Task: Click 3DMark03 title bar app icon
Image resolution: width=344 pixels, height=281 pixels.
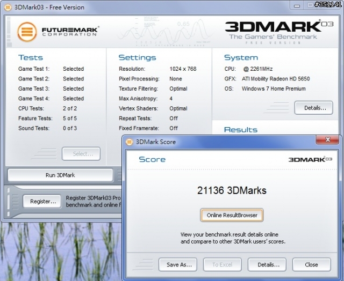Action: pyautogui.click(x=8, y=8)
